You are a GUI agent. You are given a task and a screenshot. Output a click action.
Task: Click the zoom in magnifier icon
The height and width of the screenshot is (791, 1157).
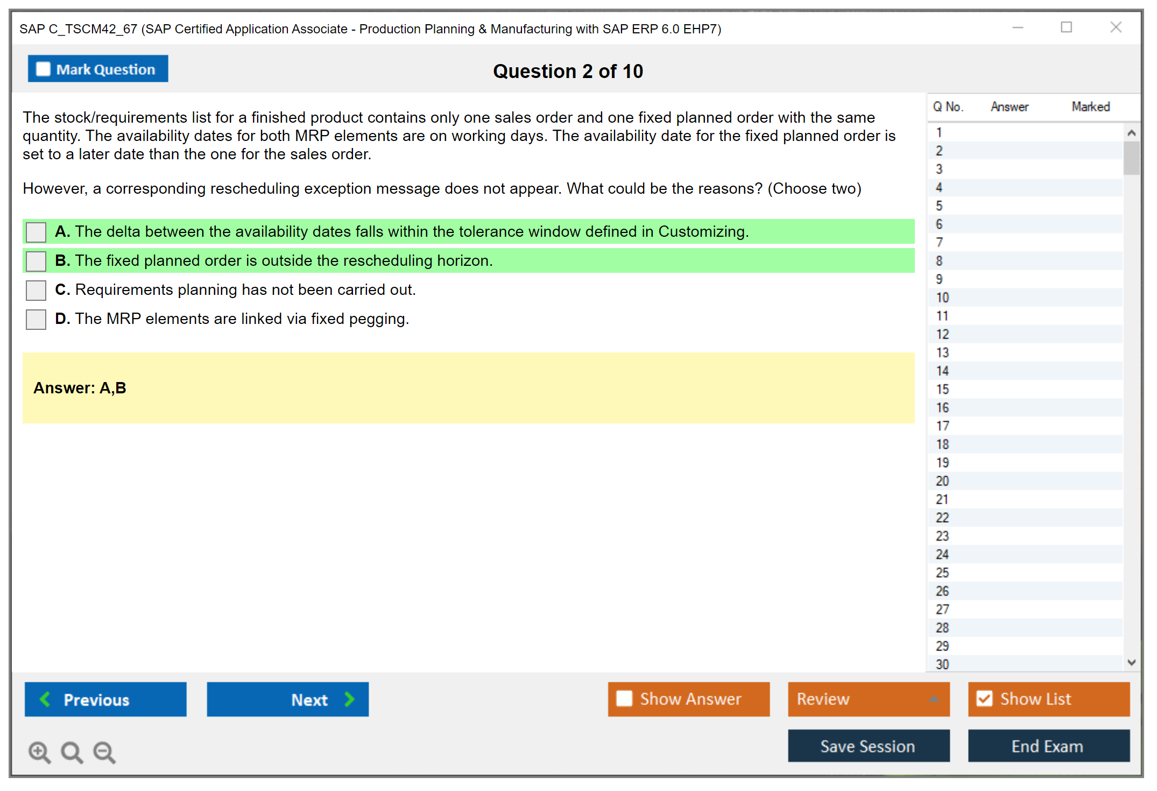click(39, 752)
